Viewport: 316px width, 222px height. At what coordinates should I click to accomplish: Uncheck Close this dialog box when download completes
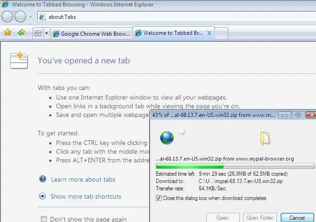tap(158, 198)
